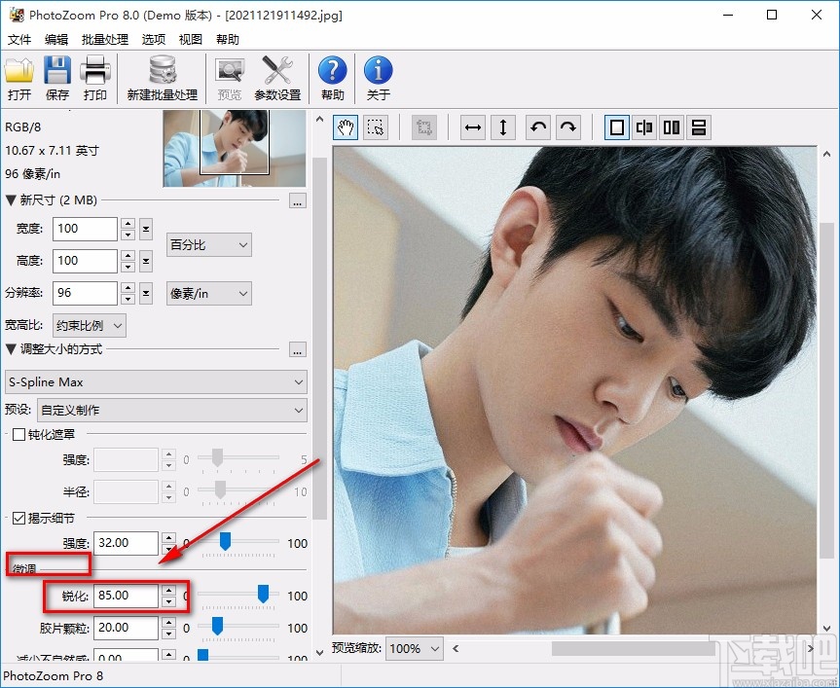Click the 宽度 width input field
The image size is (840, 688).
click(x=86, y=229)
